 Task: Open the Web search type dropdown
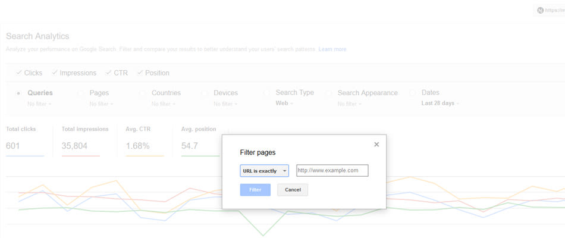point(284,103)
